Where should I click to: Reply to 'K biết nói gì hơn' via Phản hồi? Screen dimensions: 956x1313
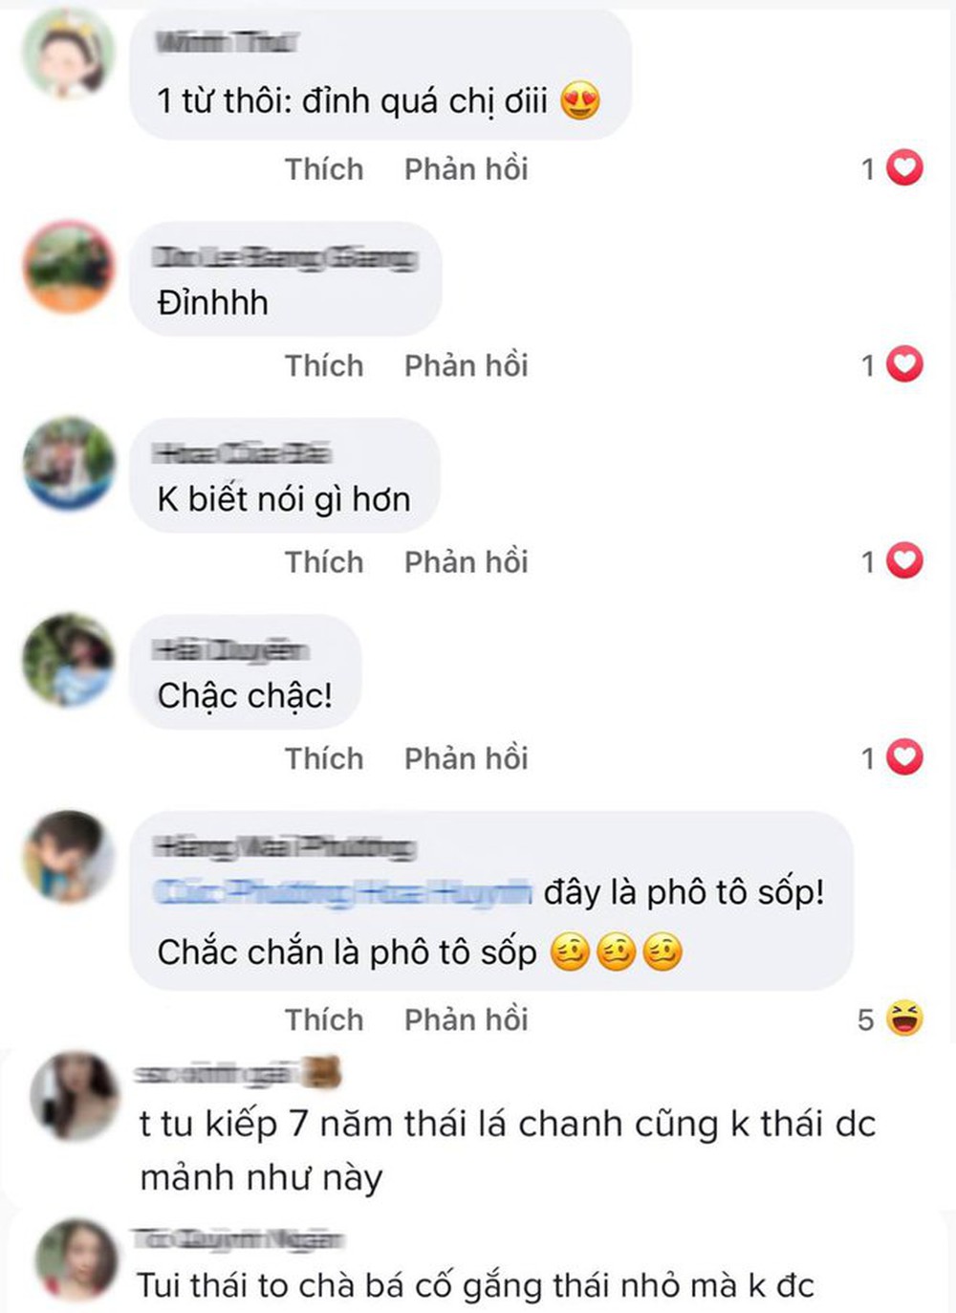point(466,561)
